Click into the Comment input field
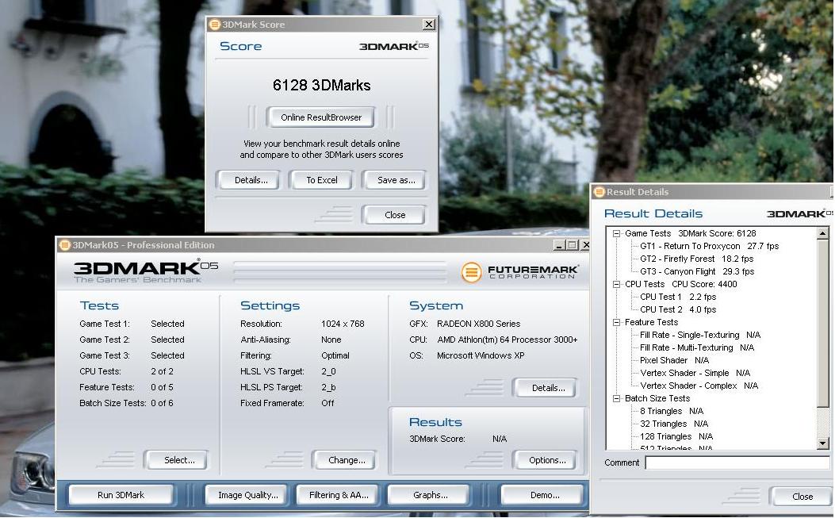835x518 pixels. click(x=738, y=462)
